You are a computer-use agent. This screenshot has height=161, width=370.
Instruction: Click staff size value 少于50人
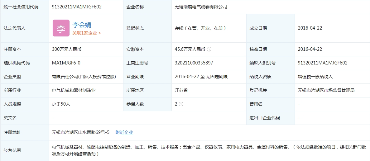[61, 104]
